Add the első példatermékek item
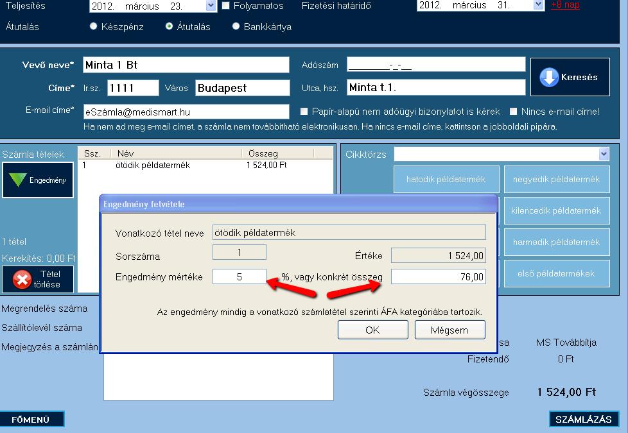Screen dimensions: 628x433 pos(557,273)
